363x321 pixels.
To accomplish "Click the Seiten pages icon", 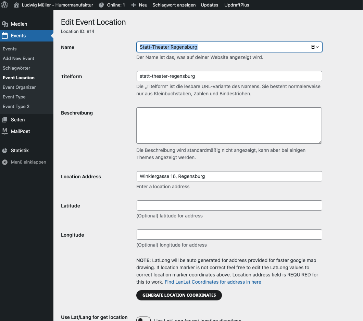I will coord(5,120).
